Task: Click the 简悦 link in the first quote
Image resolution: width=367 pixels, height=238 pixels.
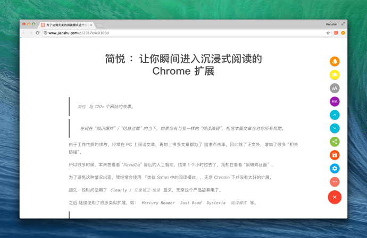Action: [82, 107]
